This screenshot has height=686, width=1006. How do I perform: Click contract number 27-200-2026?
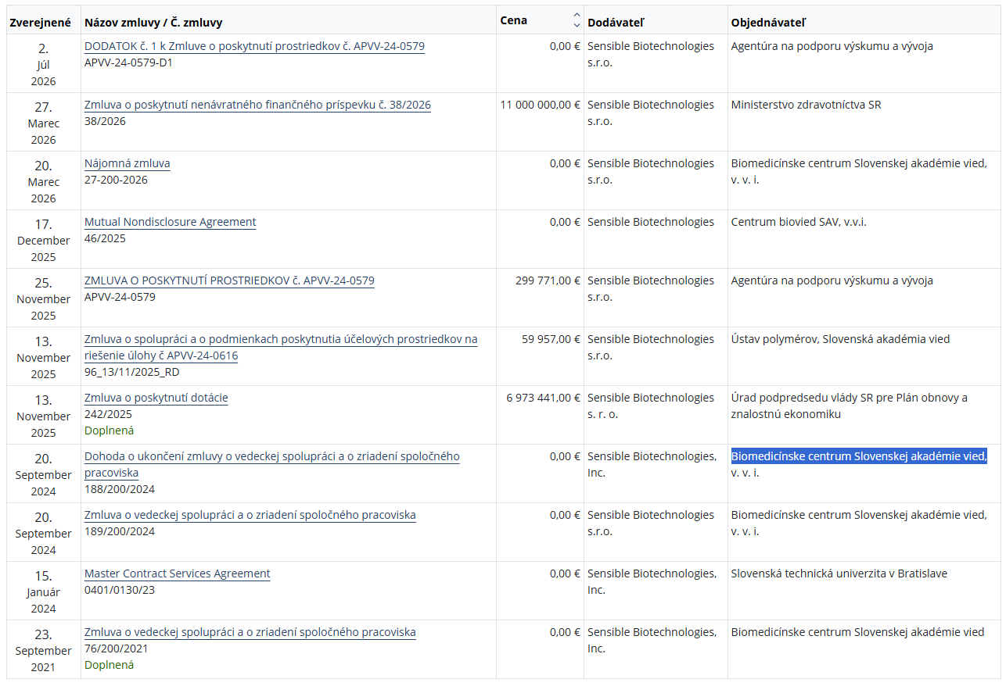116,180
